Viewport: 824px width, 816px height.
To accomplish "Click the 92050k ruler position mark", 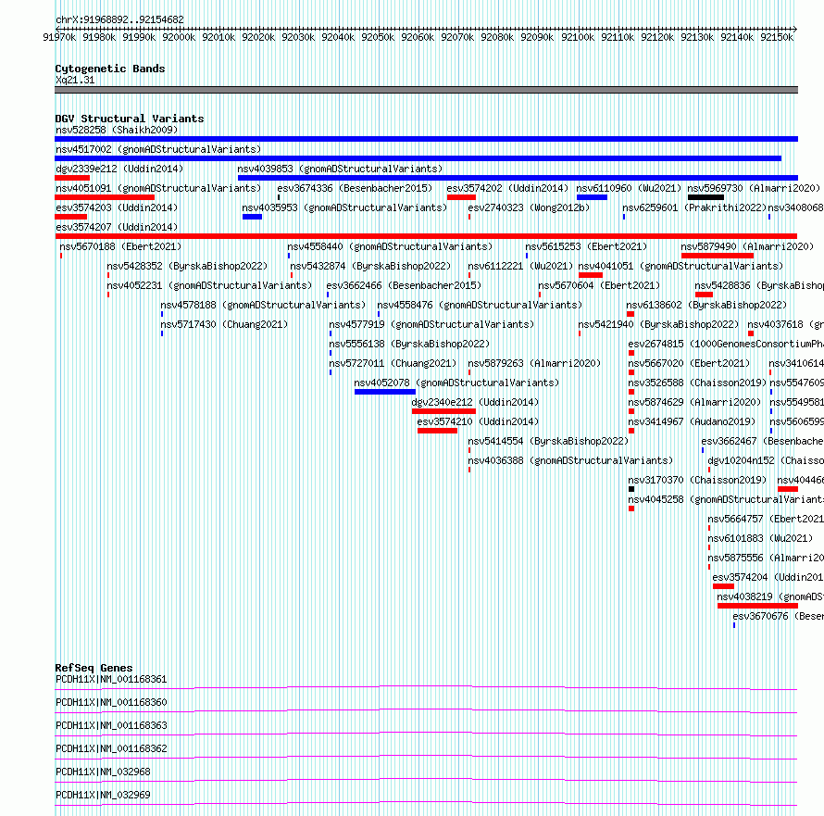I will pyautogui.click(x=378, y=37).
